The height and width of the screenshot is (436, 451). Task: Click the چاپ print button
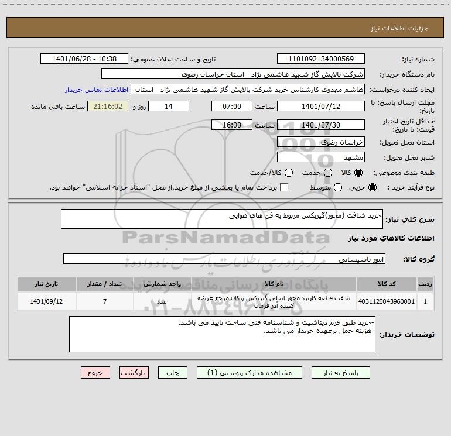(173, 372)
